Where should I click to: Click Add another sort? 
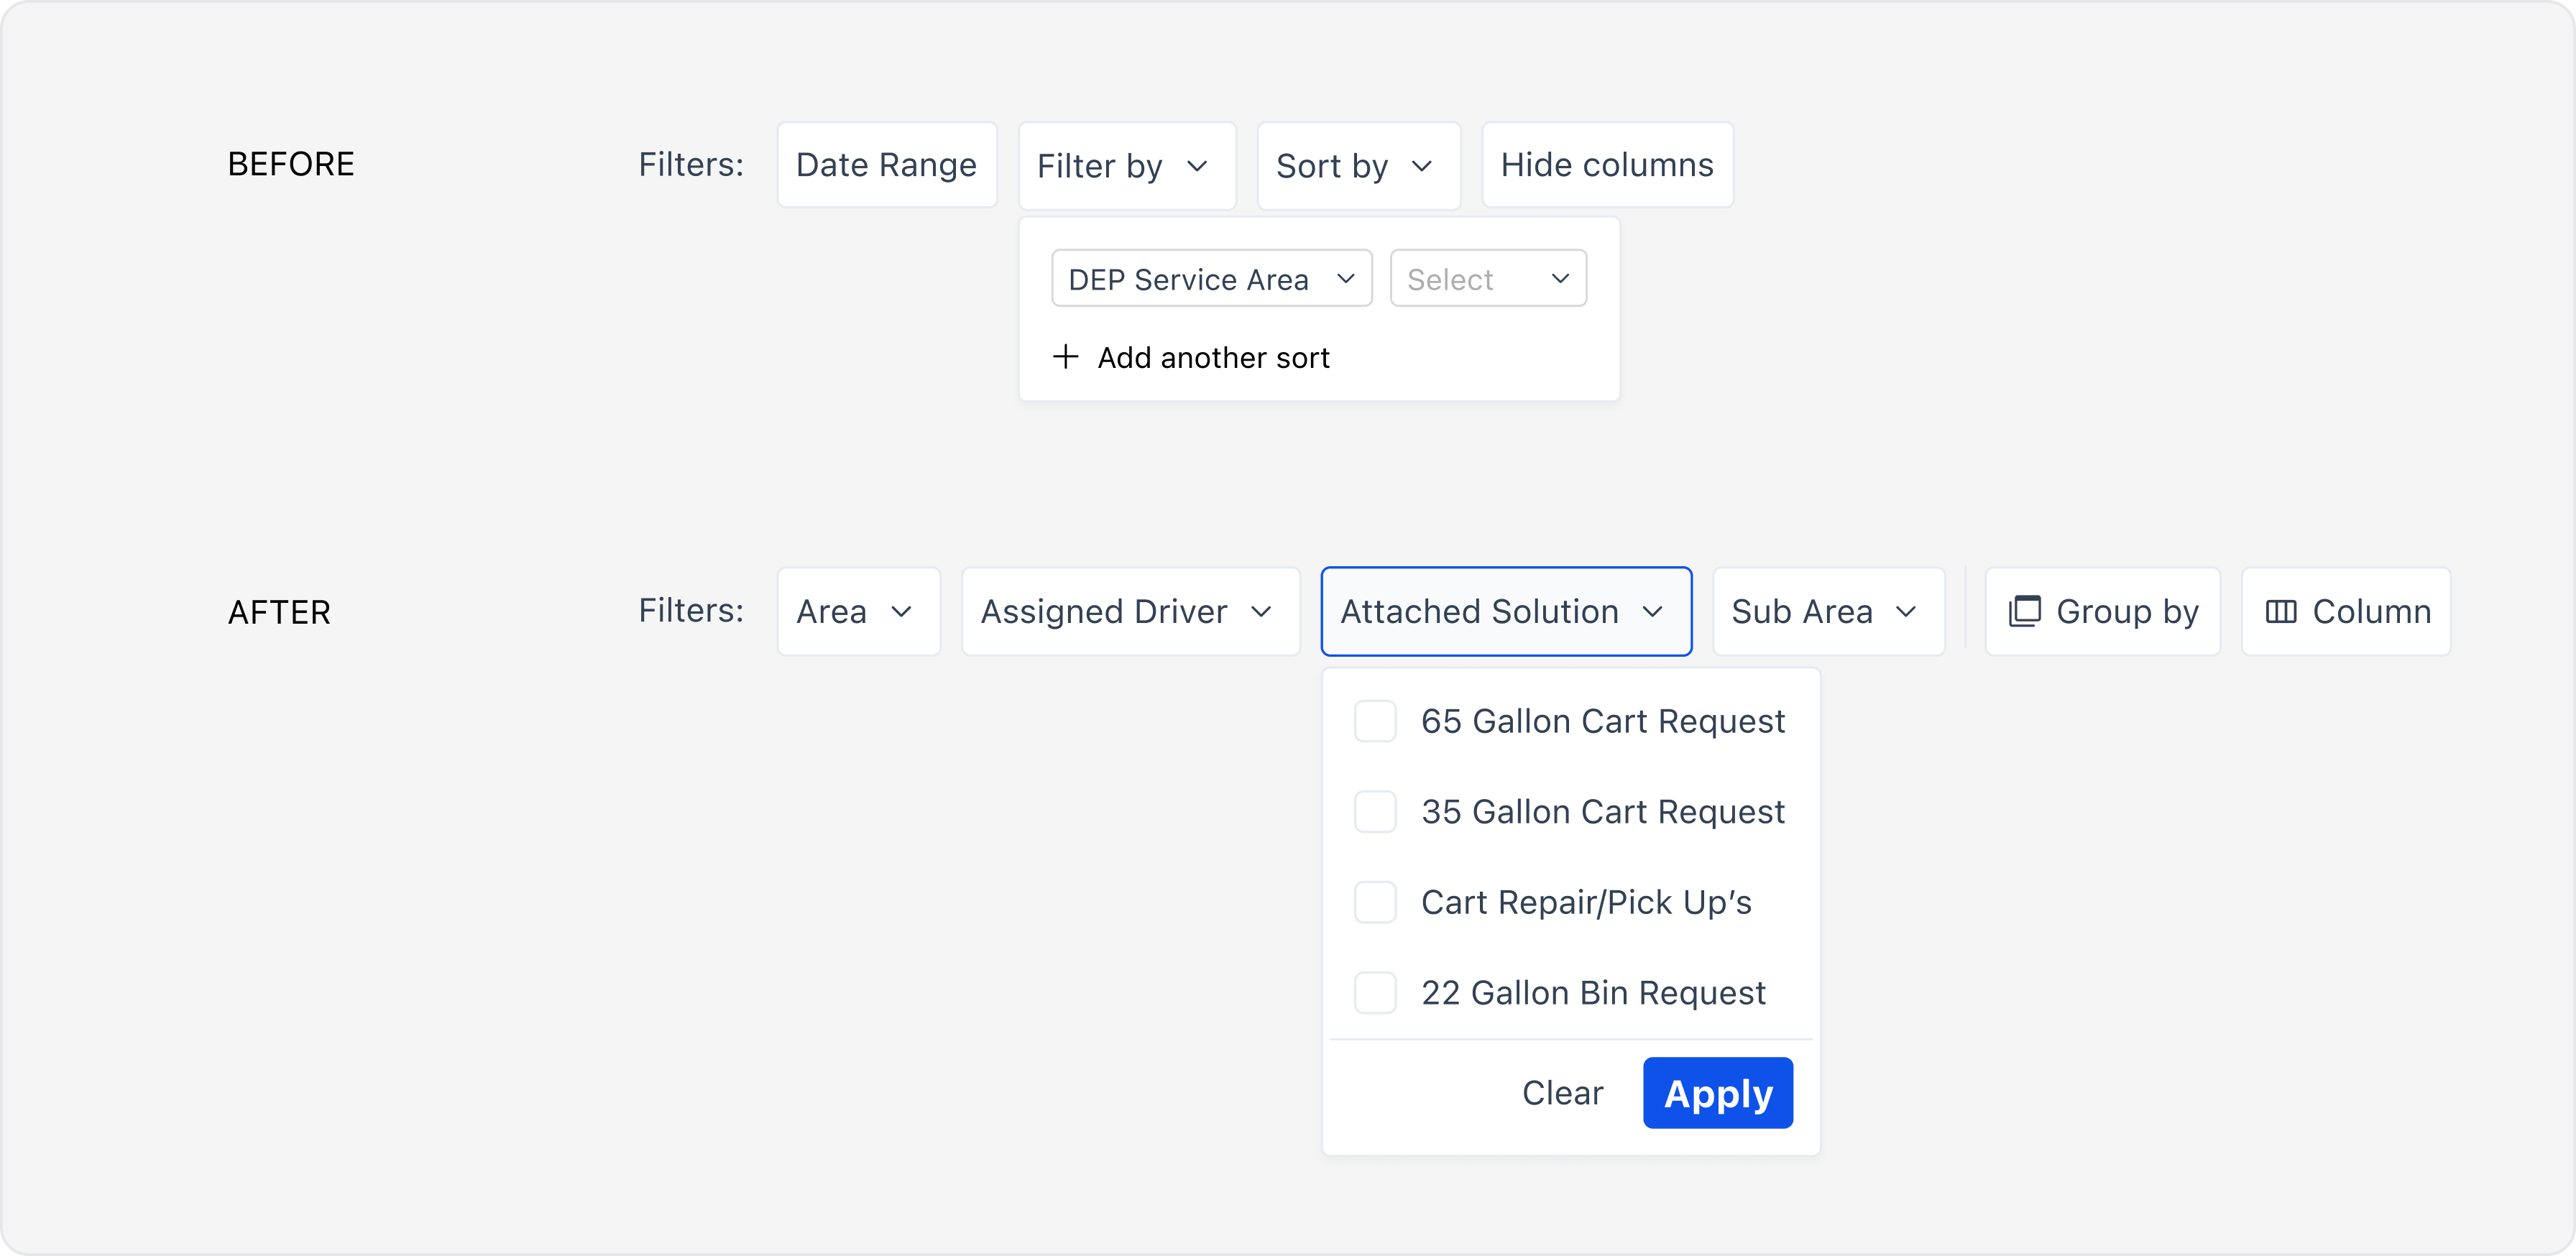[1192, 357]
